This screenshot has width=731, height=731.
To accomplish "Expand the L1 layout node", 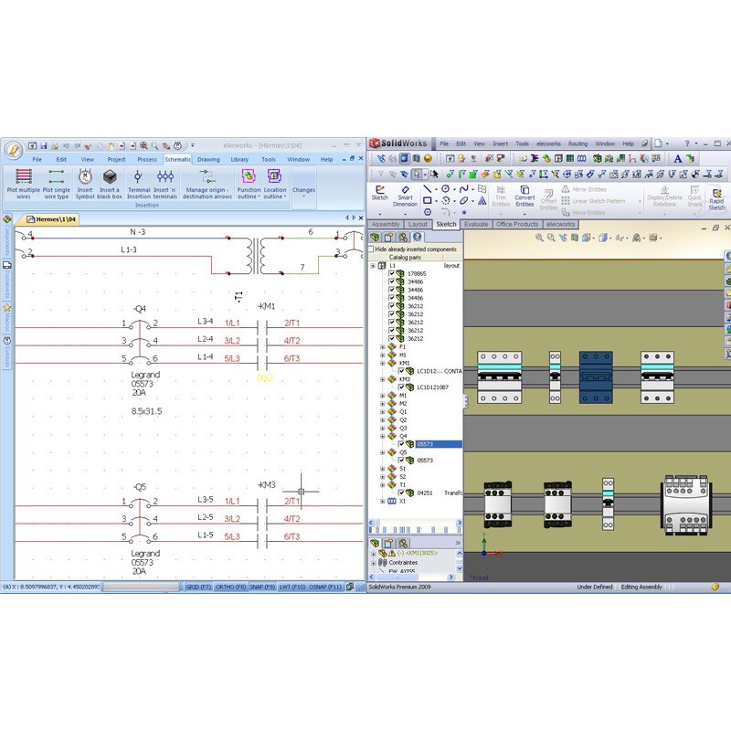I will pos(373,266).
